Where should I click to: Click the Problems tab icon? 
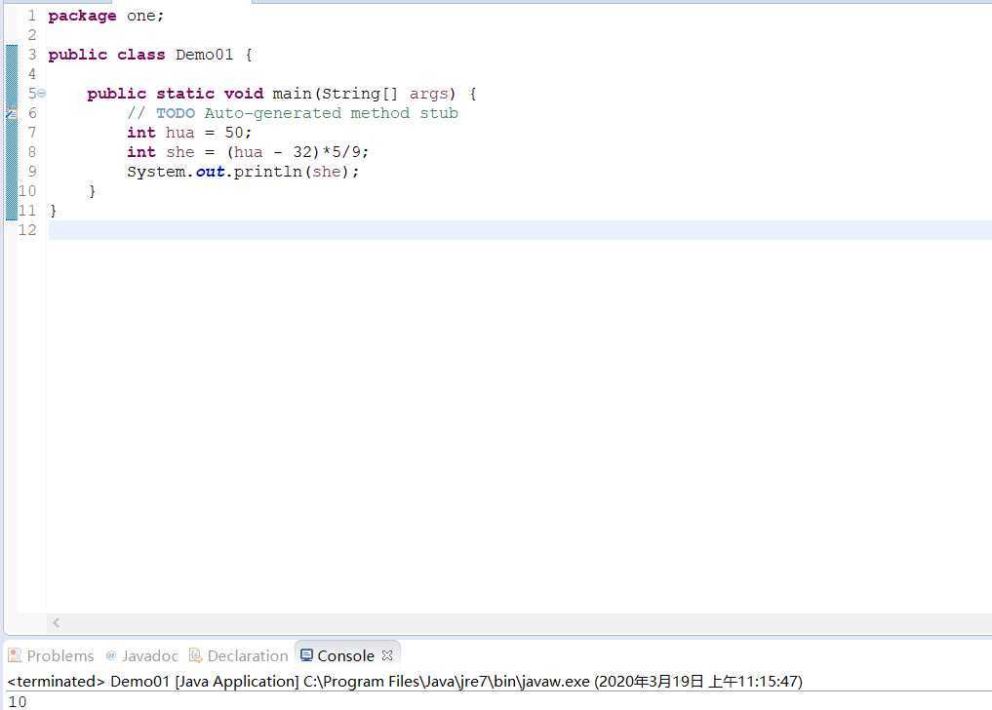pyautogui.click(x=15, y=655)
